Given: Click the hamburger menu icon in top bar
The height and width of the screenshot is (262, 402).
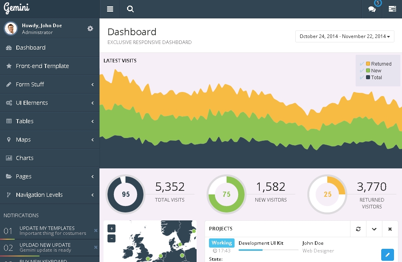Looking at the screenshot, I should click(110, 9).
